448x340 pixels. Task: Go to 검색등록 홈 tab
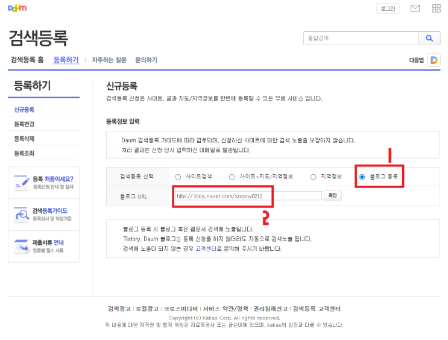27,60
